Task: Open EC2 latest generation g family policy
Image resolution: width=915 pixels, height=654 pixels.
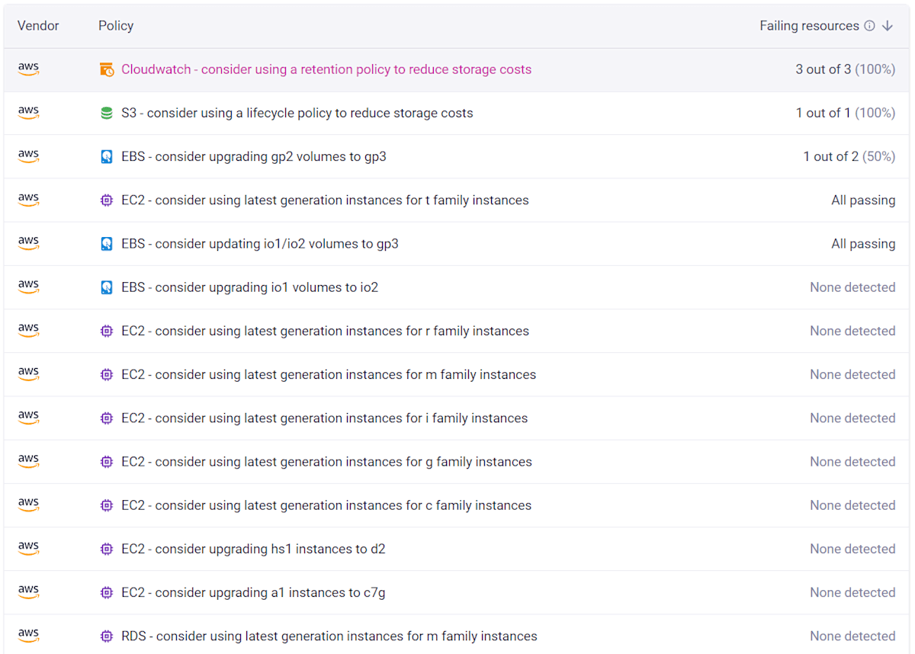Action: click(x=326, y=461)
